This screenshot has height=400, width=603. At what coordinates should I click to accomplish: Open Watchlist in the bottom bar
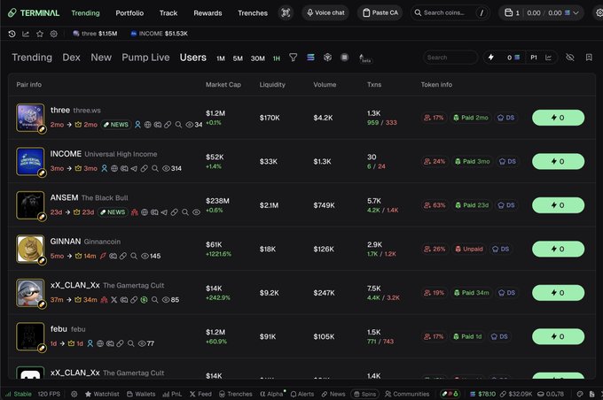102,394
